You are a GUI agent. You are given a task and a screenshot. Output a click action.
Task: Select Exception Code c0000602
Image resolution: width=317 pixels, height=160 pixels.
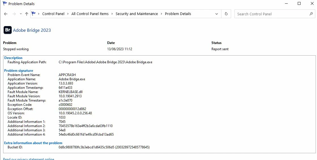click(65, 105)
